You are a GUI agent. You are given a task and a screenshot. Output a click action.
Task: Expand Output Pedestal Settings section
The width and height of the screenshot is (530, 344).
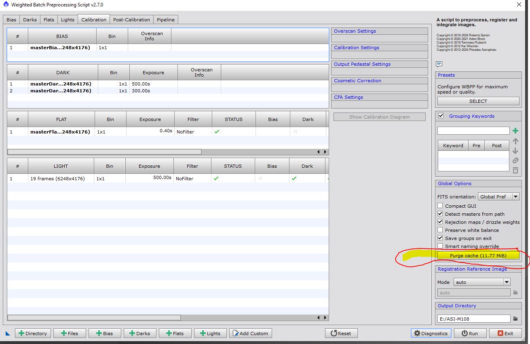click(379, 64)
